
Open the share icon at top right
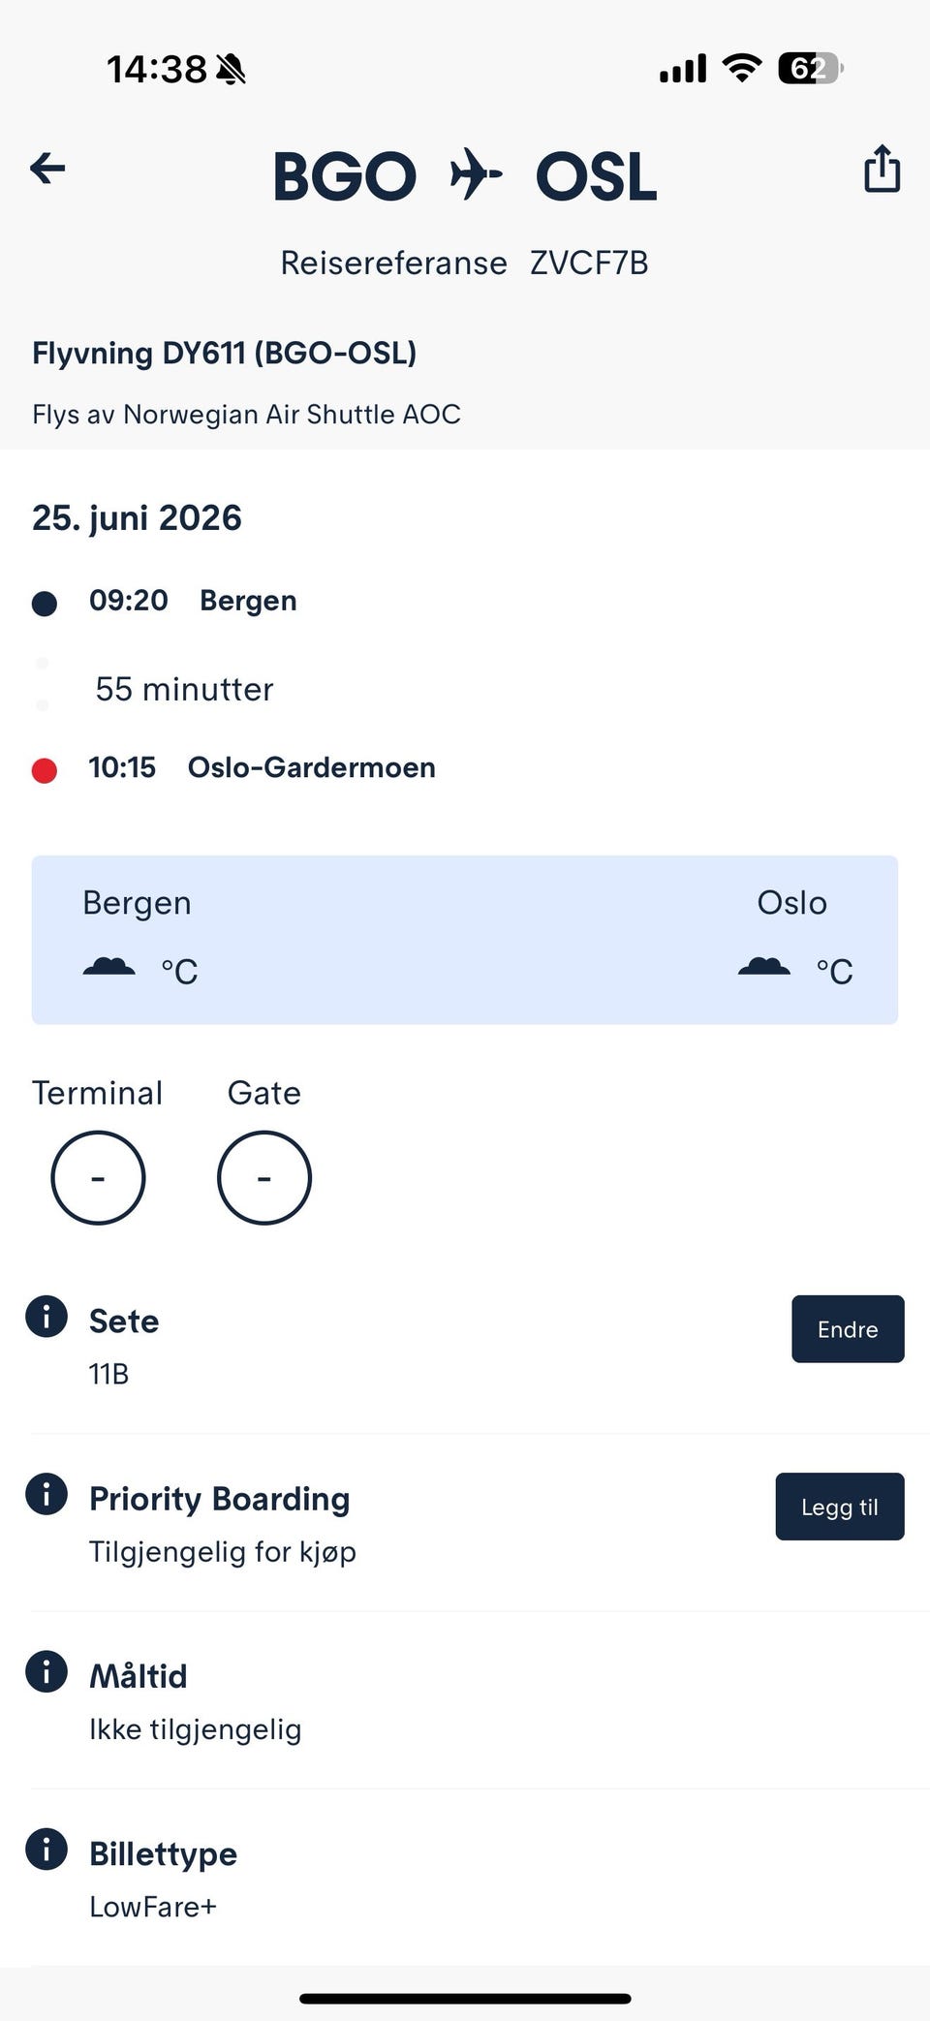(x=882, y=169)
